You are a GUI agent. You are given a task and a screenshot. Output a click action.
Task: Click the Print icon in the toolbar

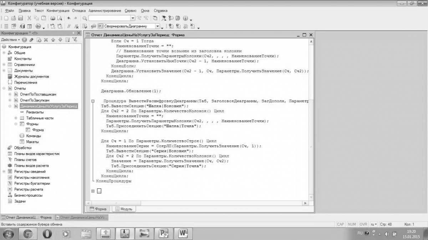point(52,18)
